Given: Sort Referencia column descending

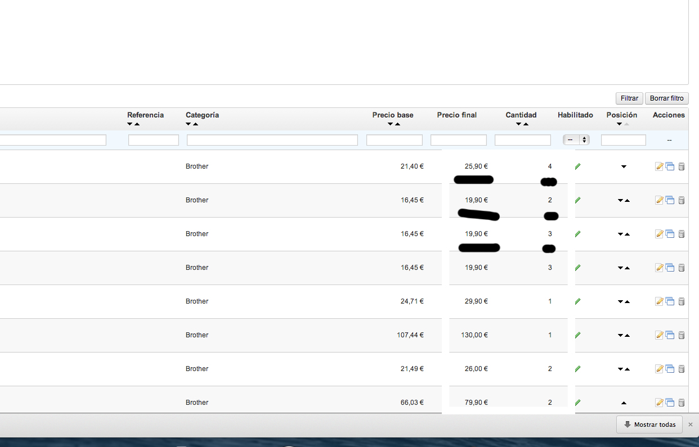Looking at the screenshot, I should point(130,124).
